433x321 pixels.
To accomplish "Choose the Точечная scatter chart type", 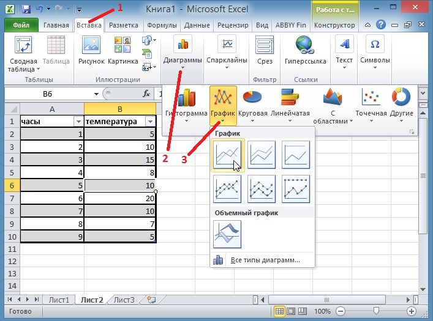I will click(371, 105).
